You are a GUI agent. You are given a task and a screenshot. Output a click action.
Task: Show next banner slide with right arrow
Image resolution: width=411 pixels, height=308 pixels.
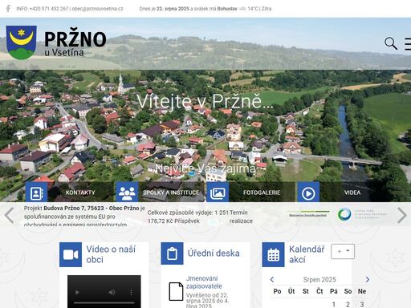coord(402,215)
